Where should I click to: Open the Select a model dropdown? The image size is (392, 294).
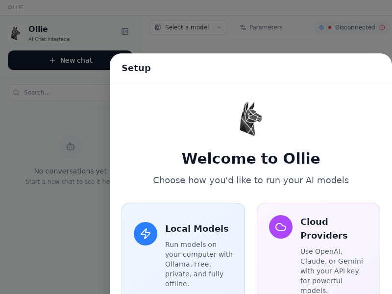coord(188,27)
